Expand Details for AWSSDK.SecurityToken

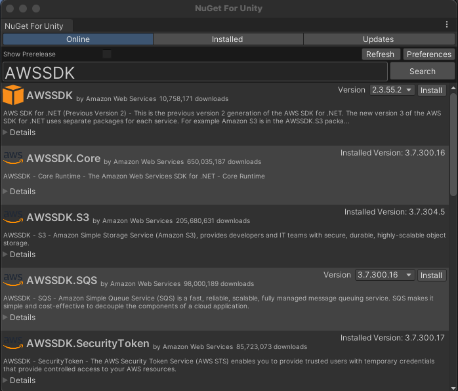pyautogui.click(x=19, y=381)
